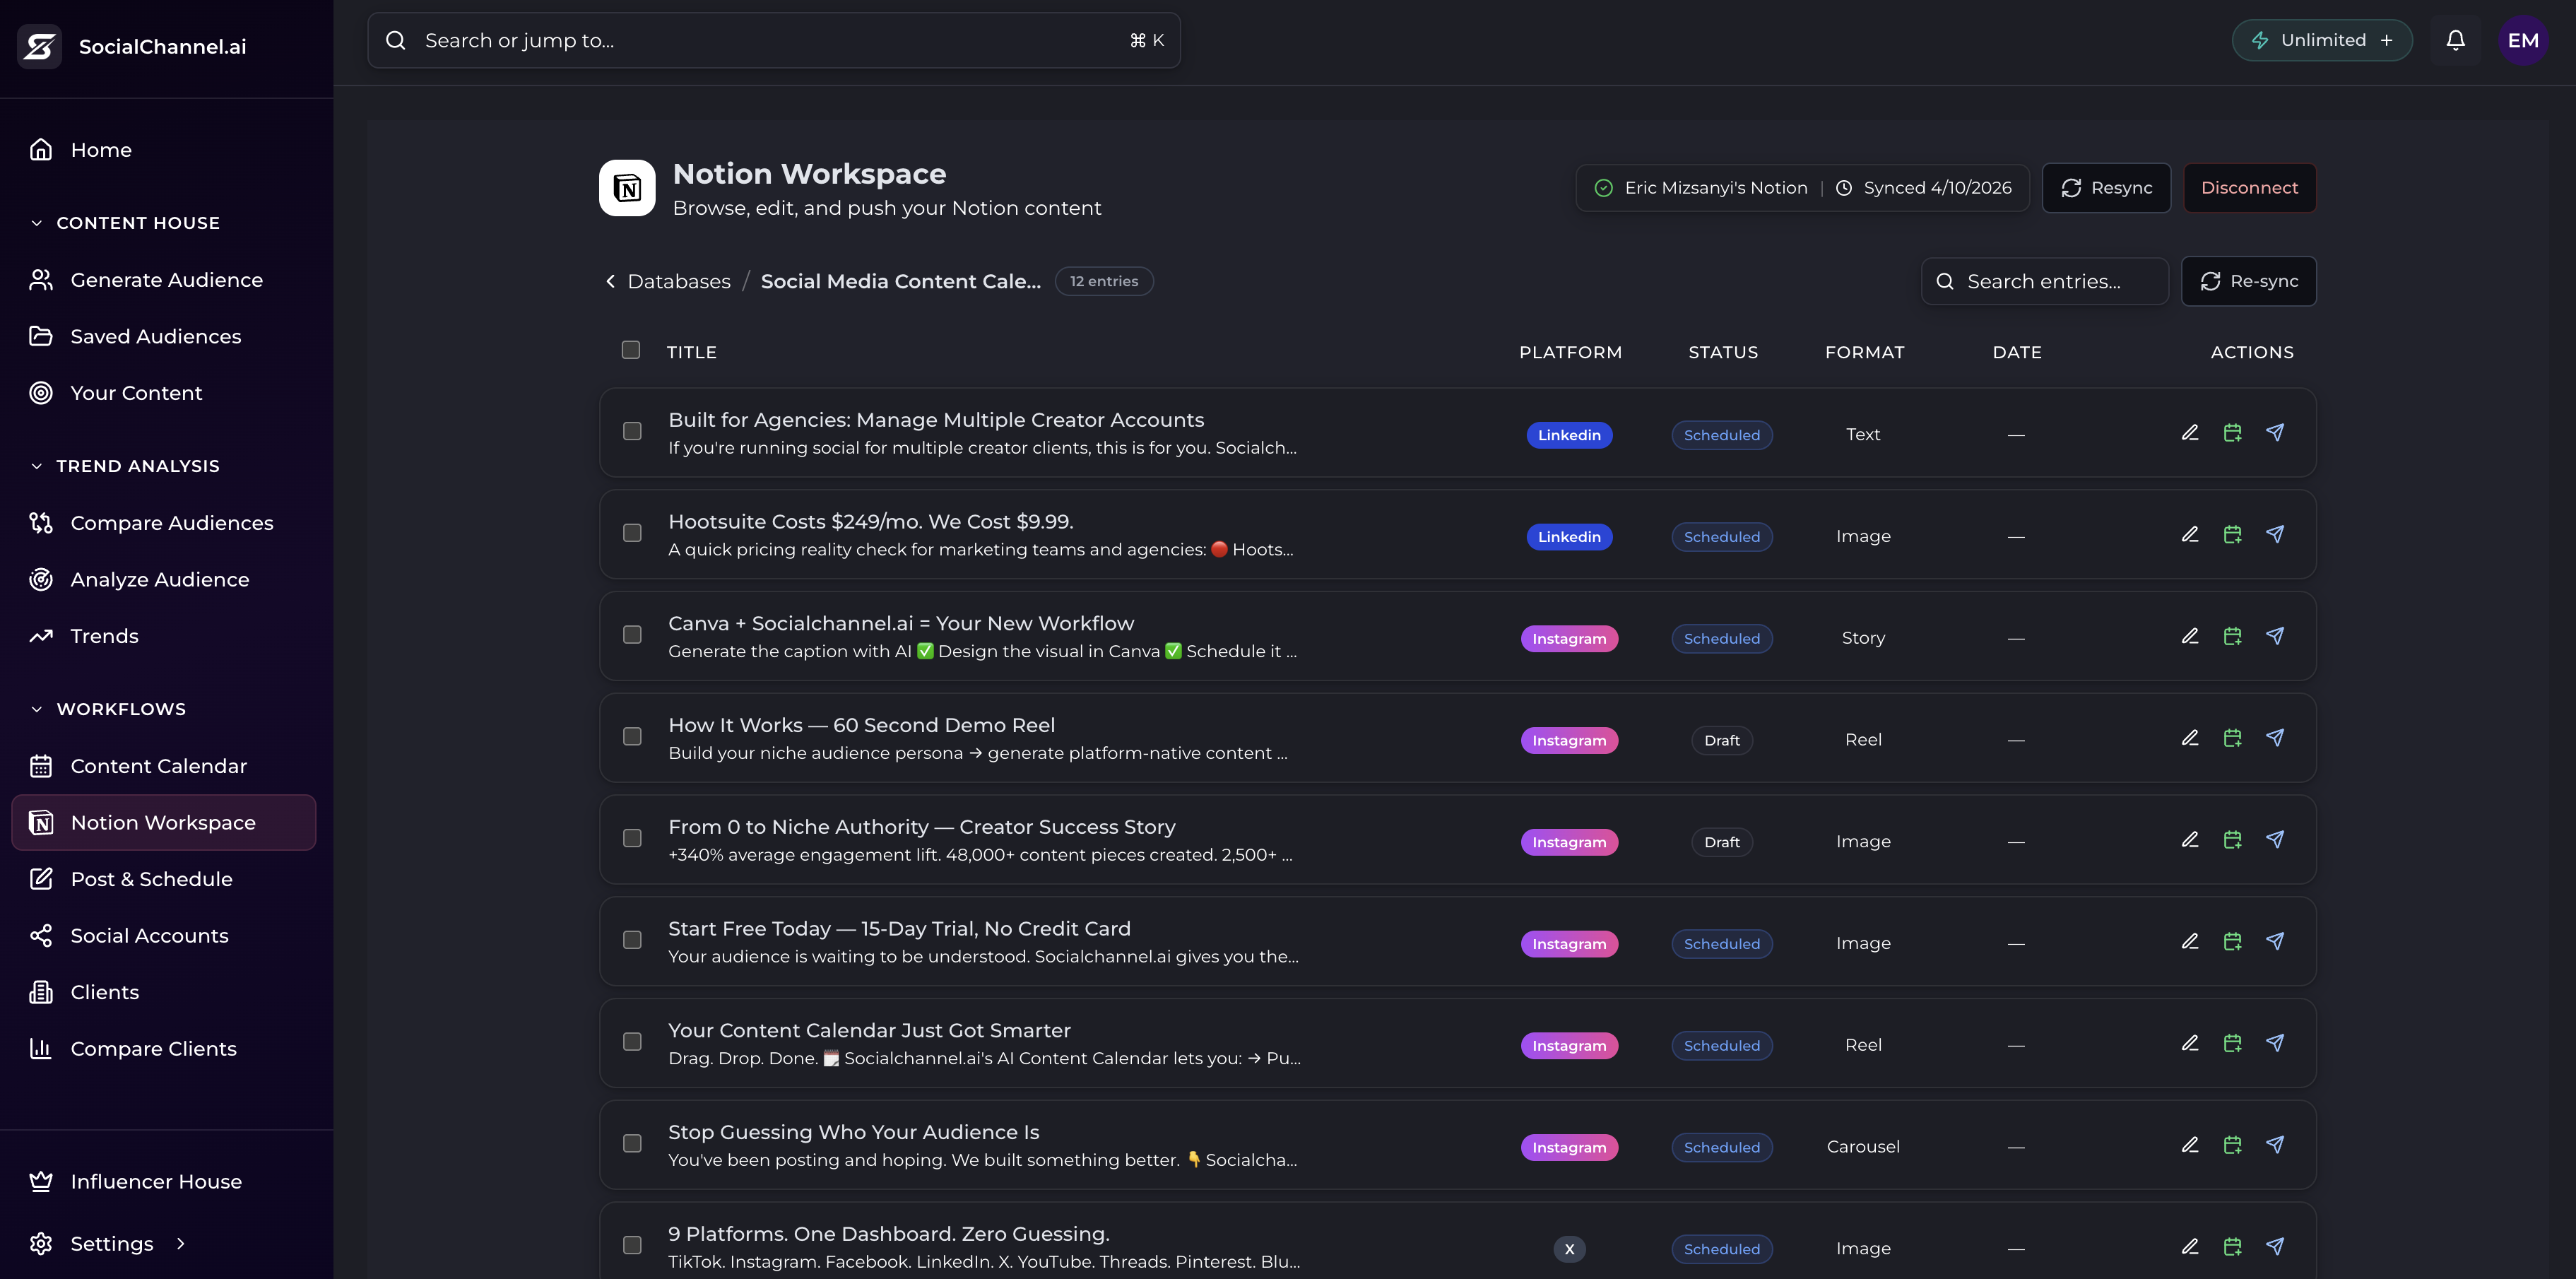Screen dimensions: 2576x1279
Task: Send the 'Canva + Socialchannel.ai' entry
Action: [2275, 637]
